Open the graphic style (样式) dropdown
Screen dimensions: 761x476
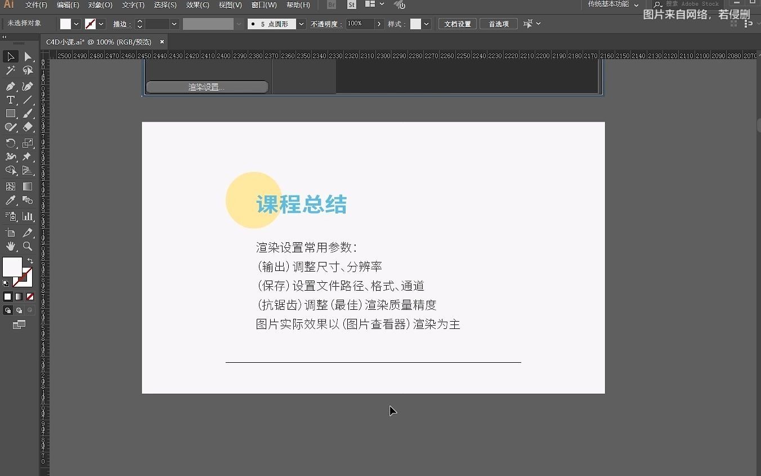(427, 24)
